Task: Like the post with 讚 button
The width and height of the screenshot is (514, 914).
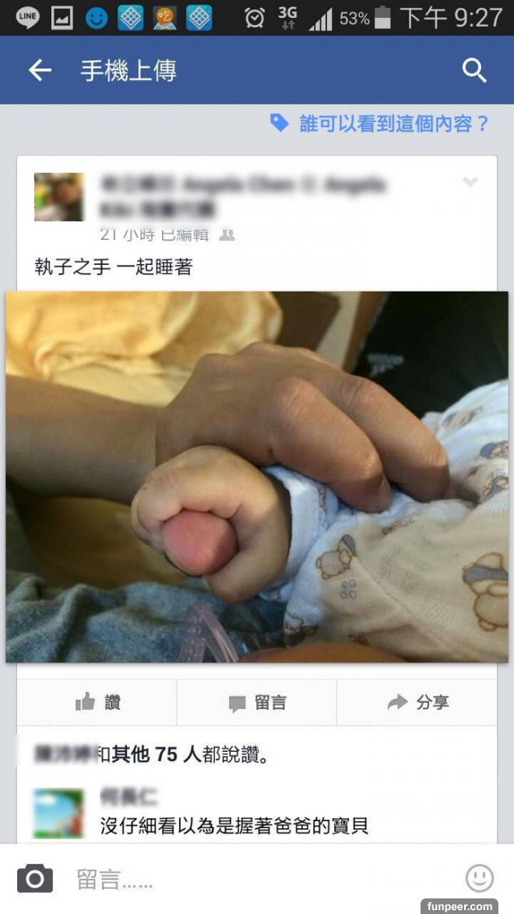Action: click(x=97, y=702)
